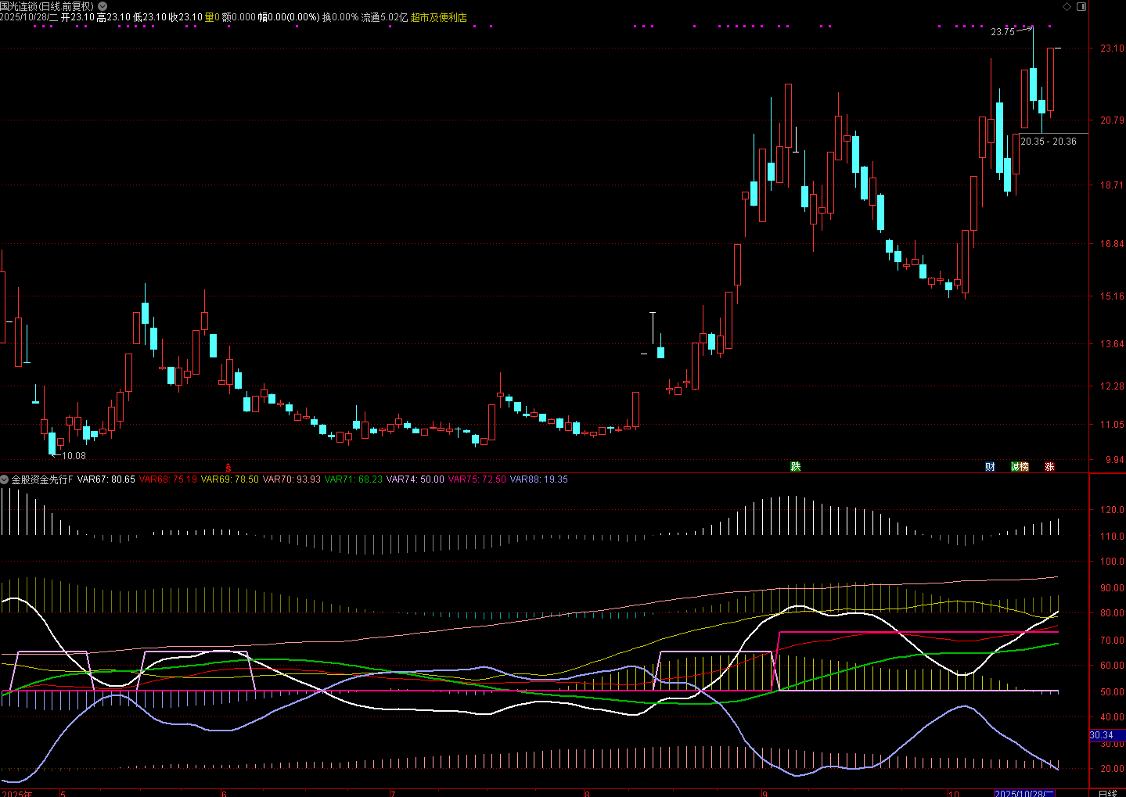
Task: Click the diamond icon at top right
Action: coord(1067,6)
